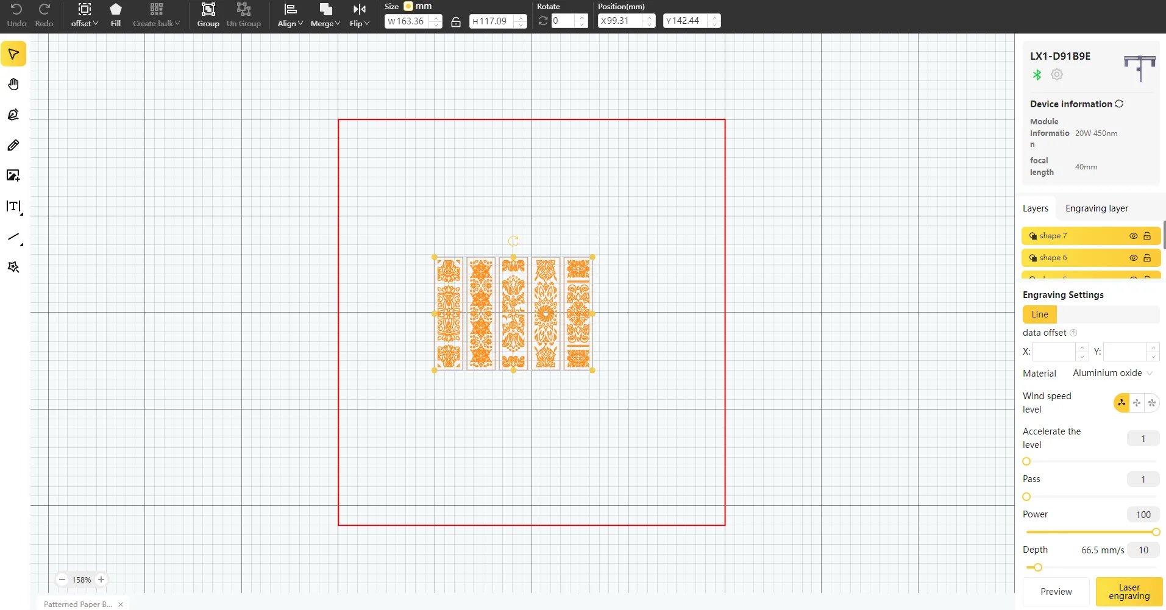The image size is (1166, 610).
Task: Group the selected shapes
Action: (x=208, y=15)
